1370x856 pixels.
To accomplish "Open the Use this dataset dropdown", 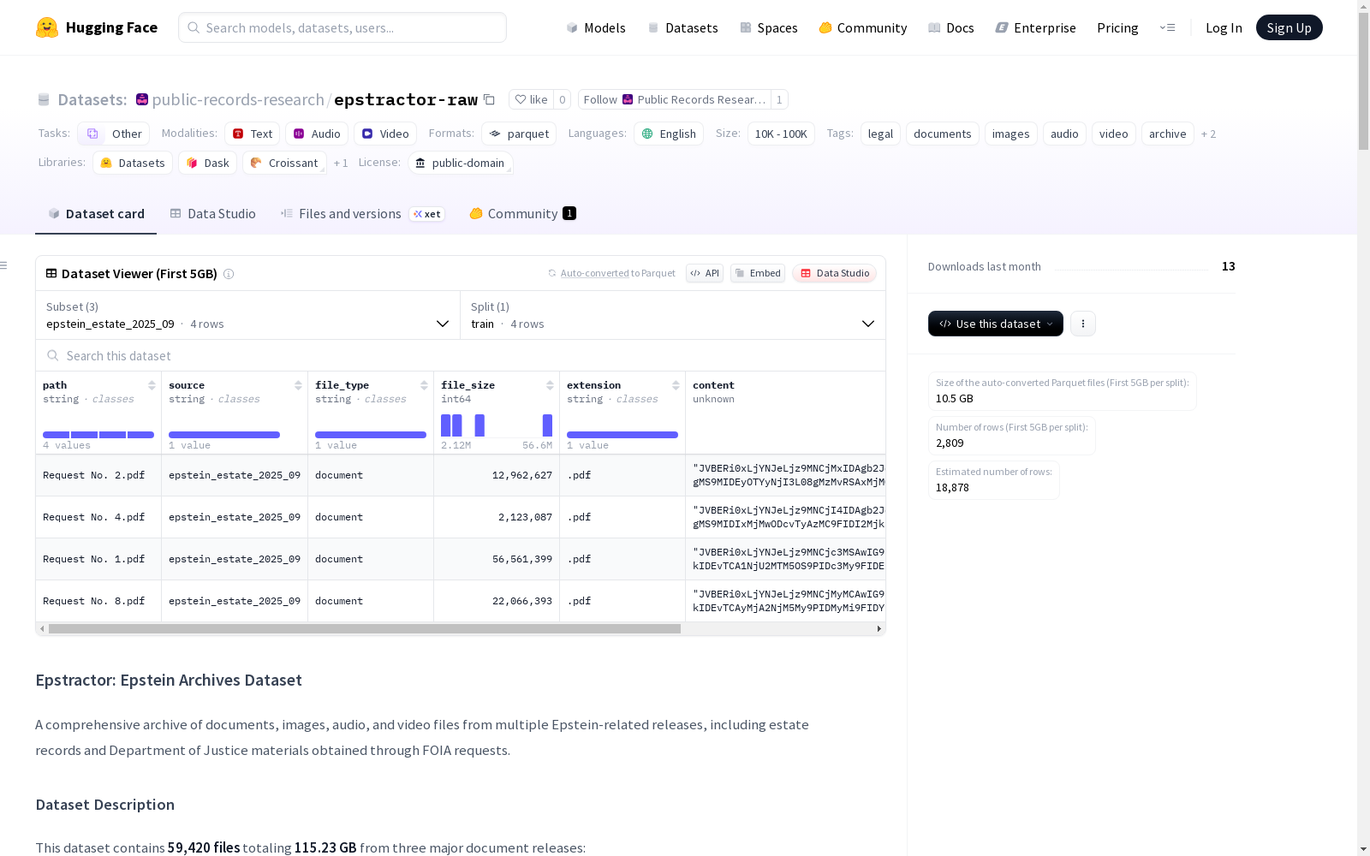I will [x=996, y=324].
